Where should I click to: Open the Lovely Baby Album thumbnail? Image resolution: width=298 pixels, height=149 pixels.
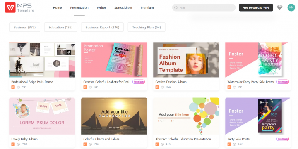42,116
